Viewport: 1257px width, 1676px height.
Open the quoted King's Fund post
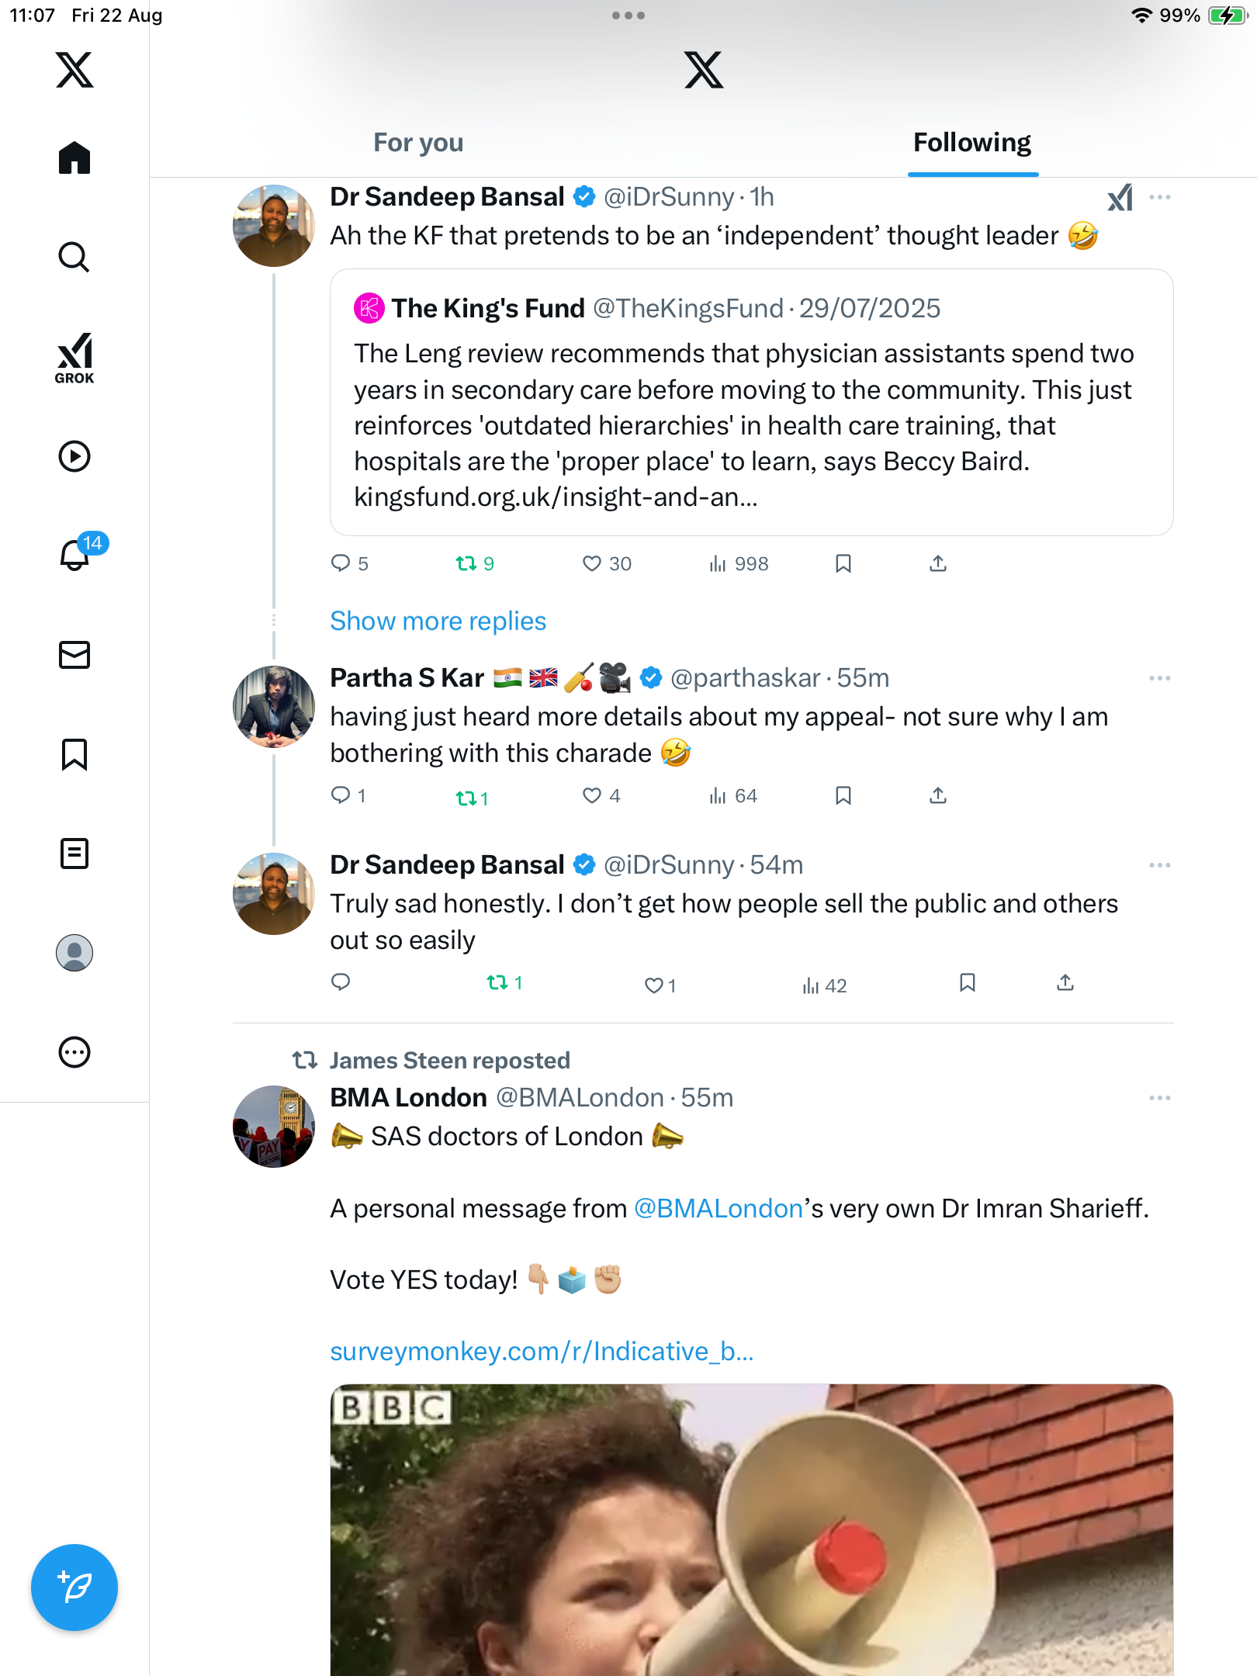pos(751,402)
